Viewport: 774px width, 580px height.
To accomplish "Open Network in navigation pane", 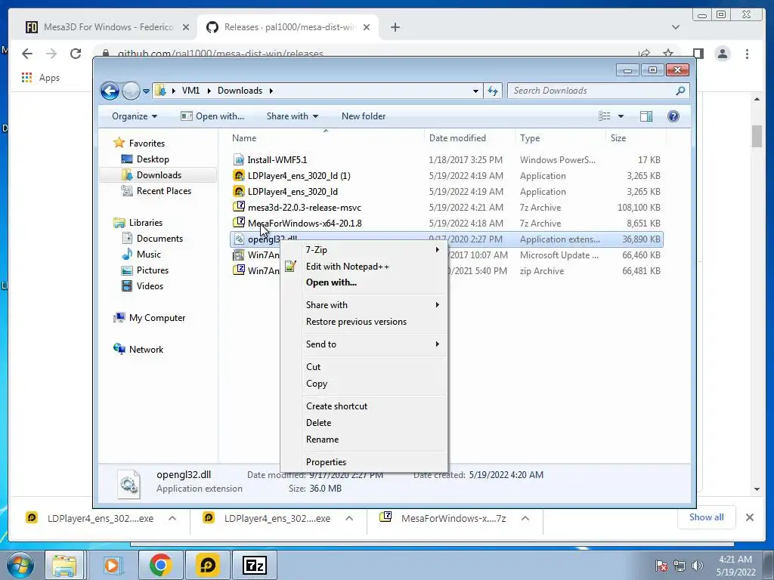I will click(x=146, y=350).
